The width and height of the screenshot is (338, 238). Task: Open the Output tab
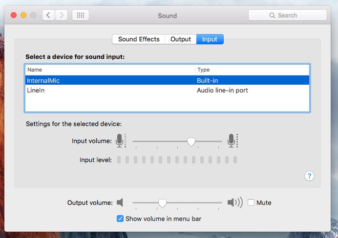click(x=181, y=39)
